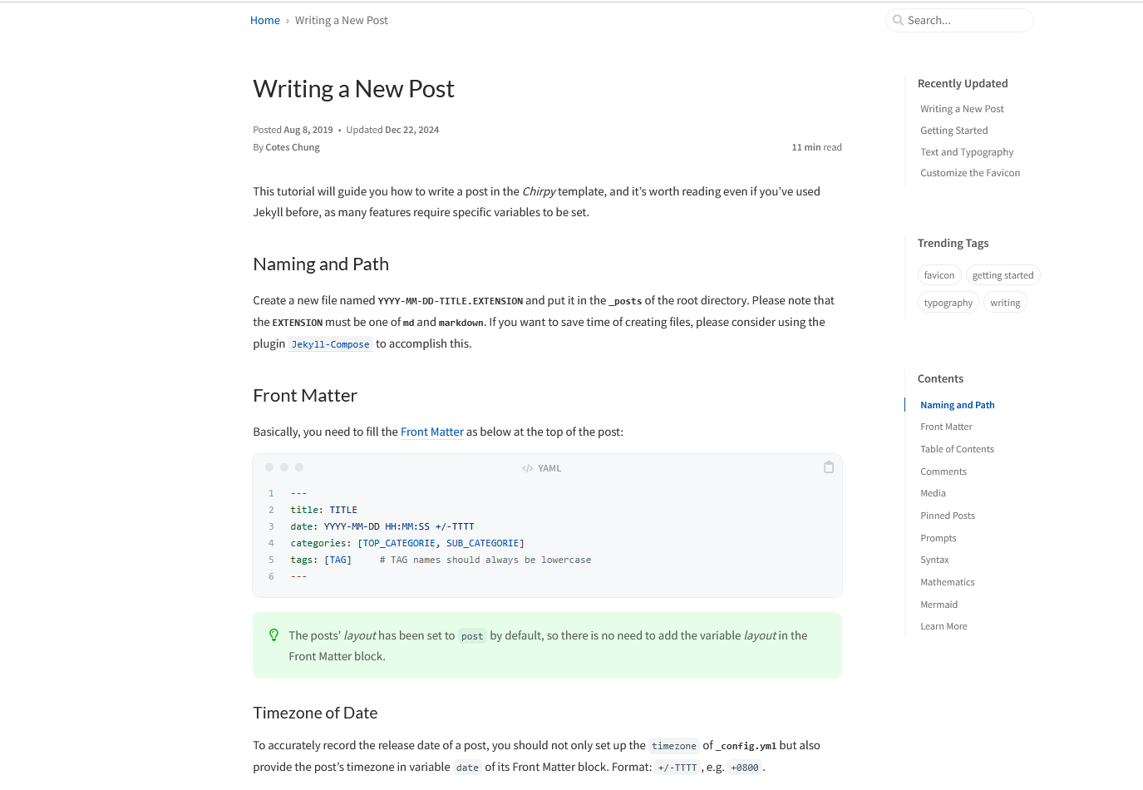Click the magnifier icon in the search bar
1143x790 pixels.
(x=898, y=20)
